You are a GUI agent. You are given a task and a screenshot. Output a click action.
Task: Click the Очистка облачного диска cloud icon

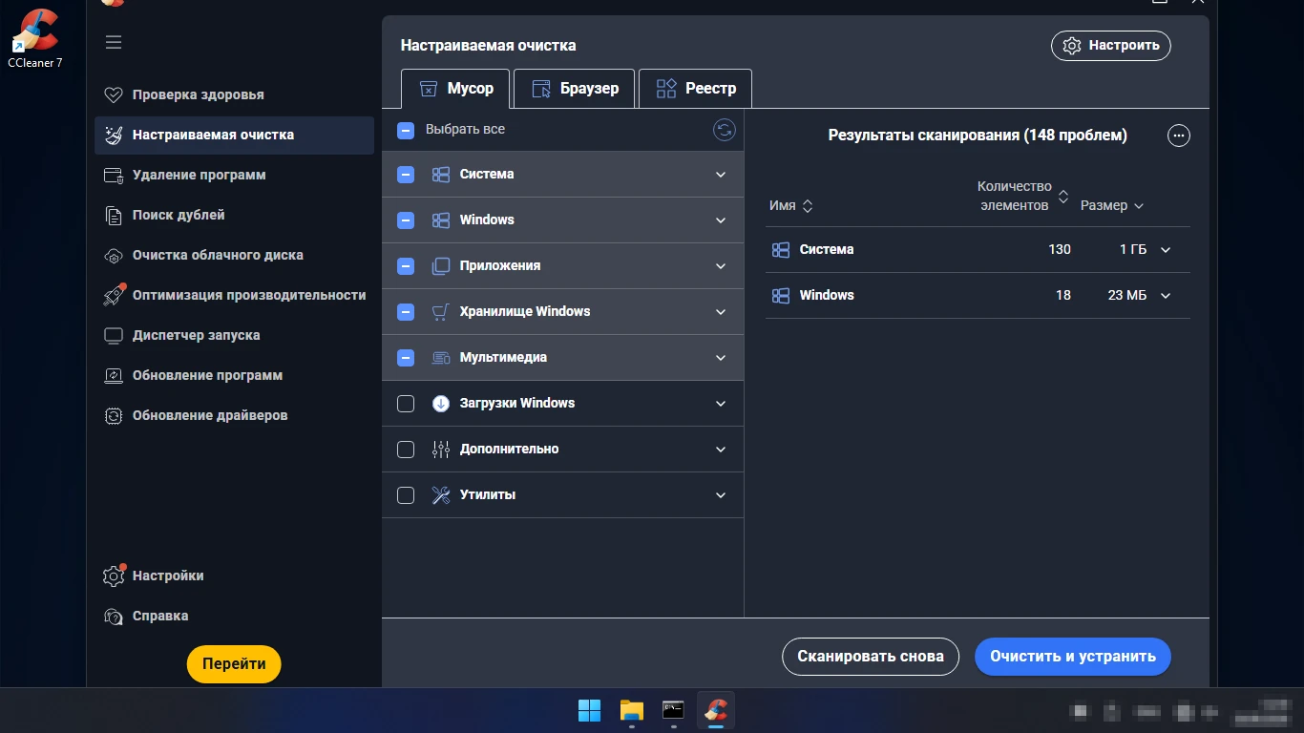(x=114, y=255)
